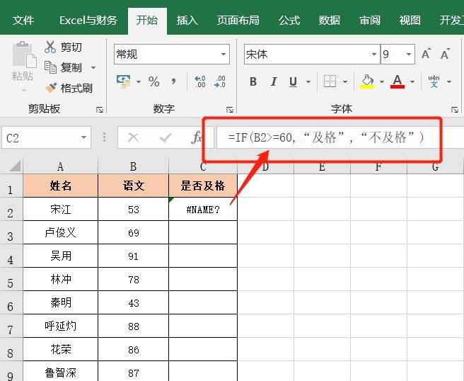
Task: Increase font size with larger A
Action: tap(426, 54)
